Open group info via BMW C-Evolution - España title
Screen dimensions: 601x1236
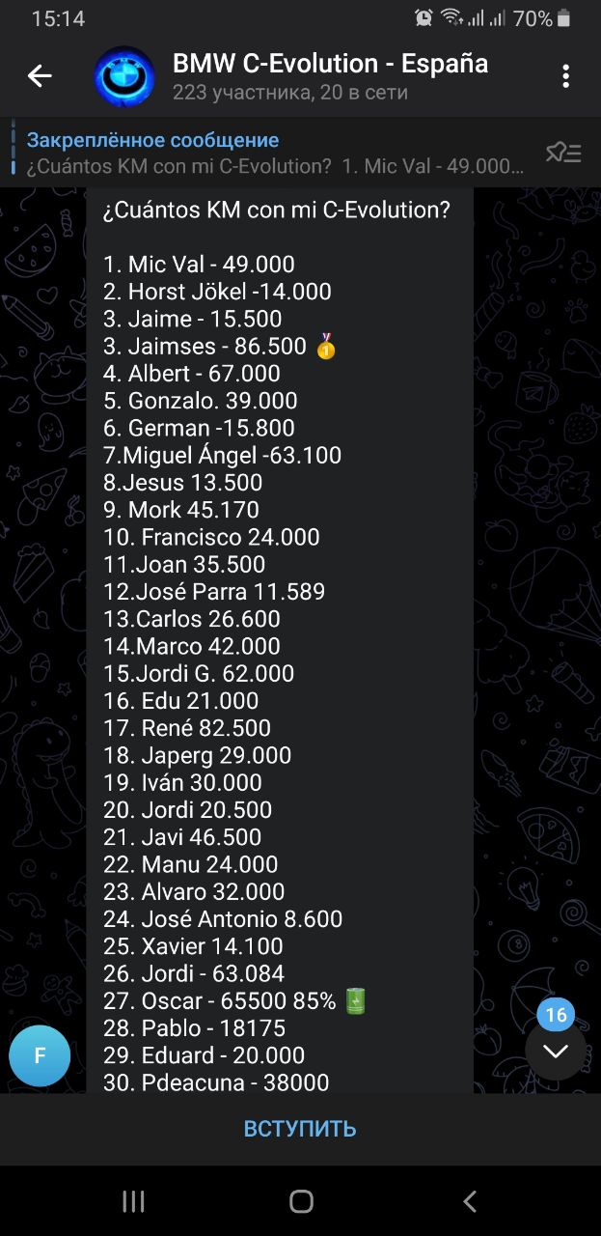[x=330, y=64]
